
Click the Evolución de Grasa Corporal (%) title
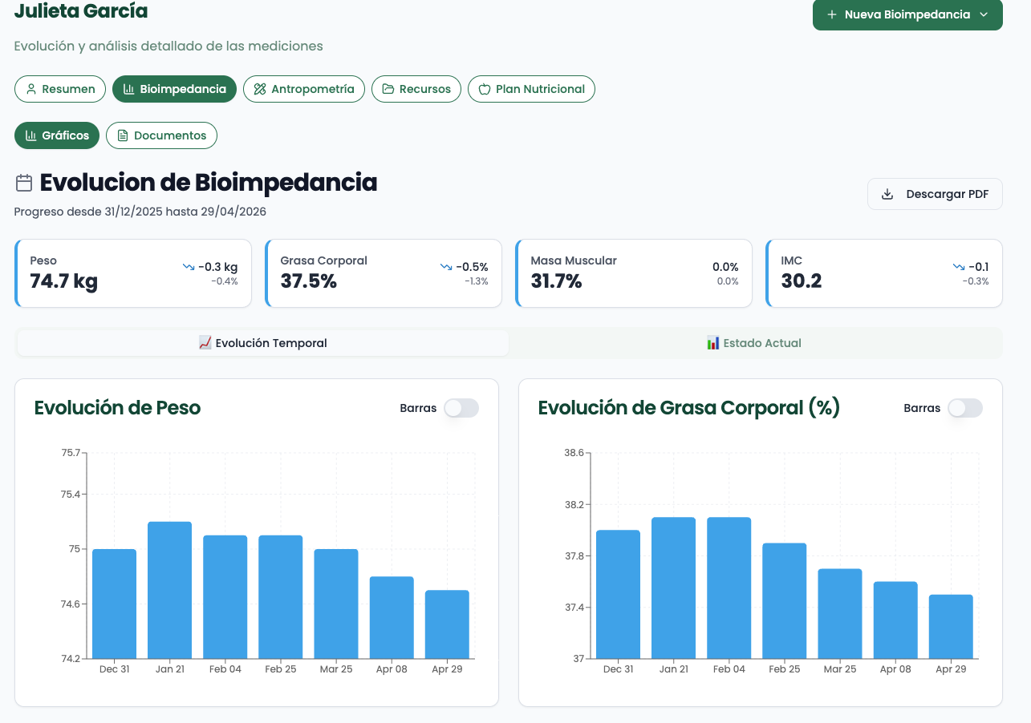pos(689,408)
